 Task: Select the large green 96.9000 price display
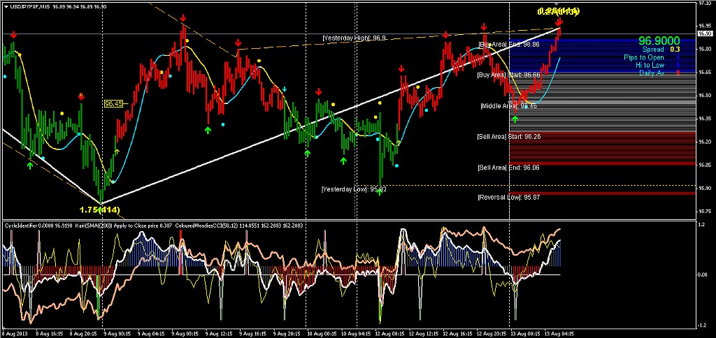coord(659,41)
